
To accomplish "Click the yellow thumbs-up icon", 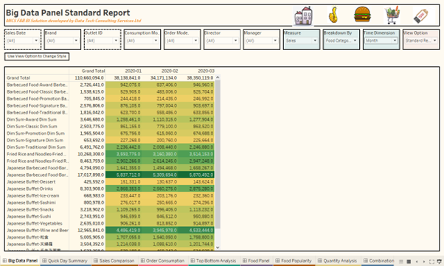I will (333, 15).
